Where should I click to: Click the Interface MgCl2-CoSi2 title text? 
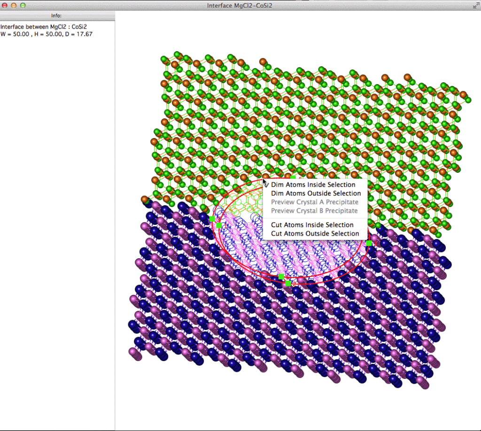click(x=240, y=6)
